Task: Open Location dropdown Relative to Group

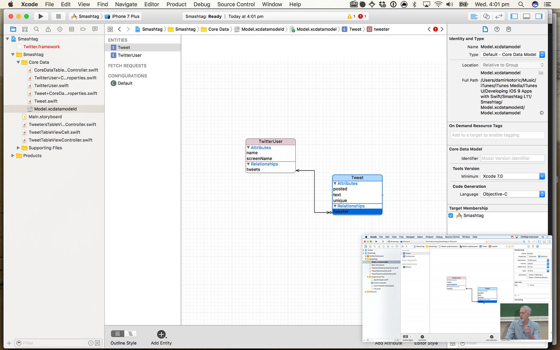Action: pos(512,65)
